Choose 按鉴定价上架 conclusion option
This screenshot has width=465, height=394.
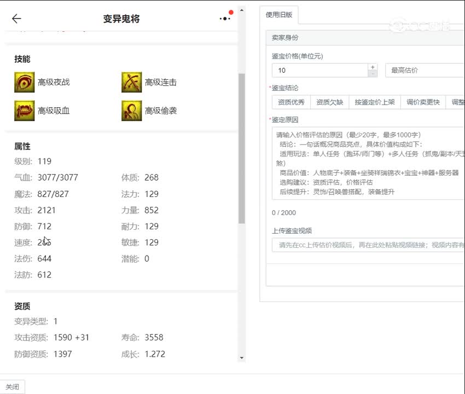tap(375, 102)
